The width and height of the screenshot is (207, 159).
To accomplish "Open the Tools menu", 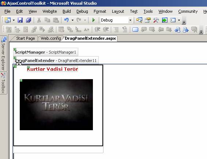I will tap(148, 11).
